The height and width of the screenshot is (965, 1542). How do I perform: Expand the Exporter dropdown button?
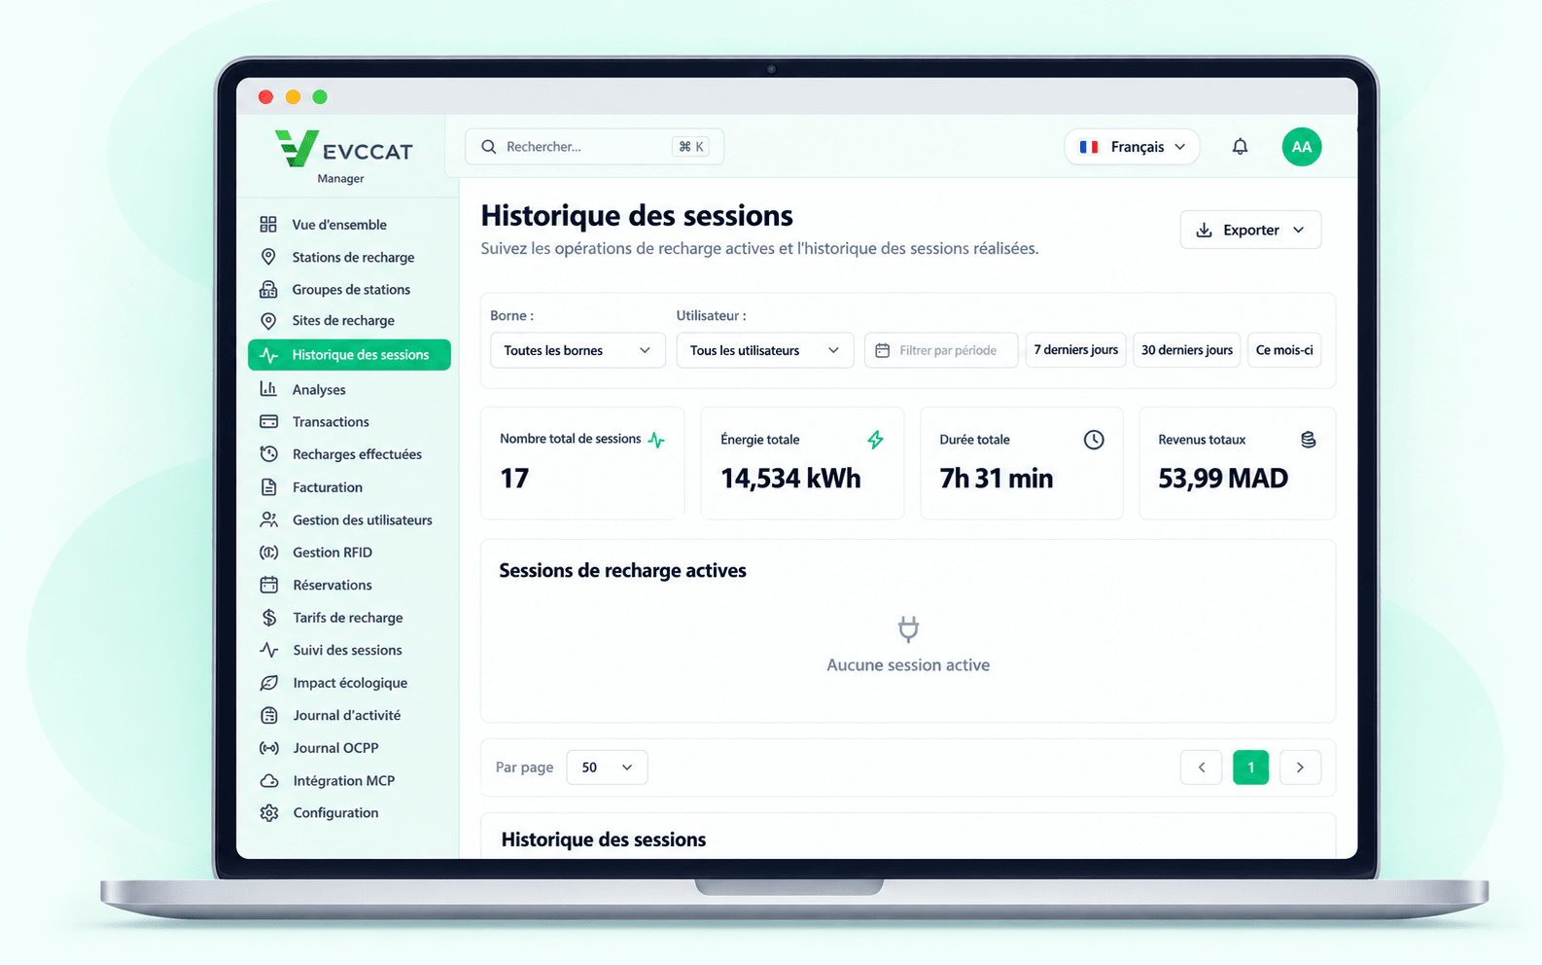pyautogui.click(x=1250, y=230)
